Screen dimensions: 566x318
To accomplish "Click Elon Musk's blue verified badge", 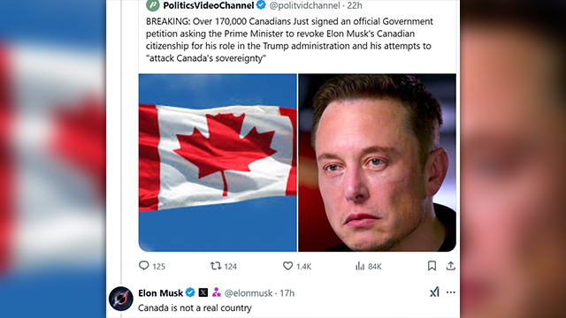I will (190, 292).
